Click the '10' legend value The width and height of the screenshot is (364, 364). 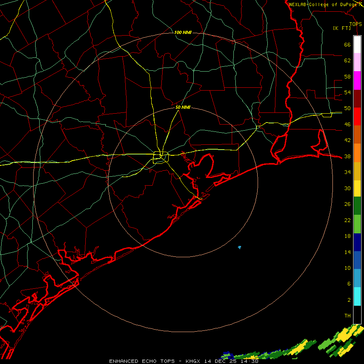347,268
